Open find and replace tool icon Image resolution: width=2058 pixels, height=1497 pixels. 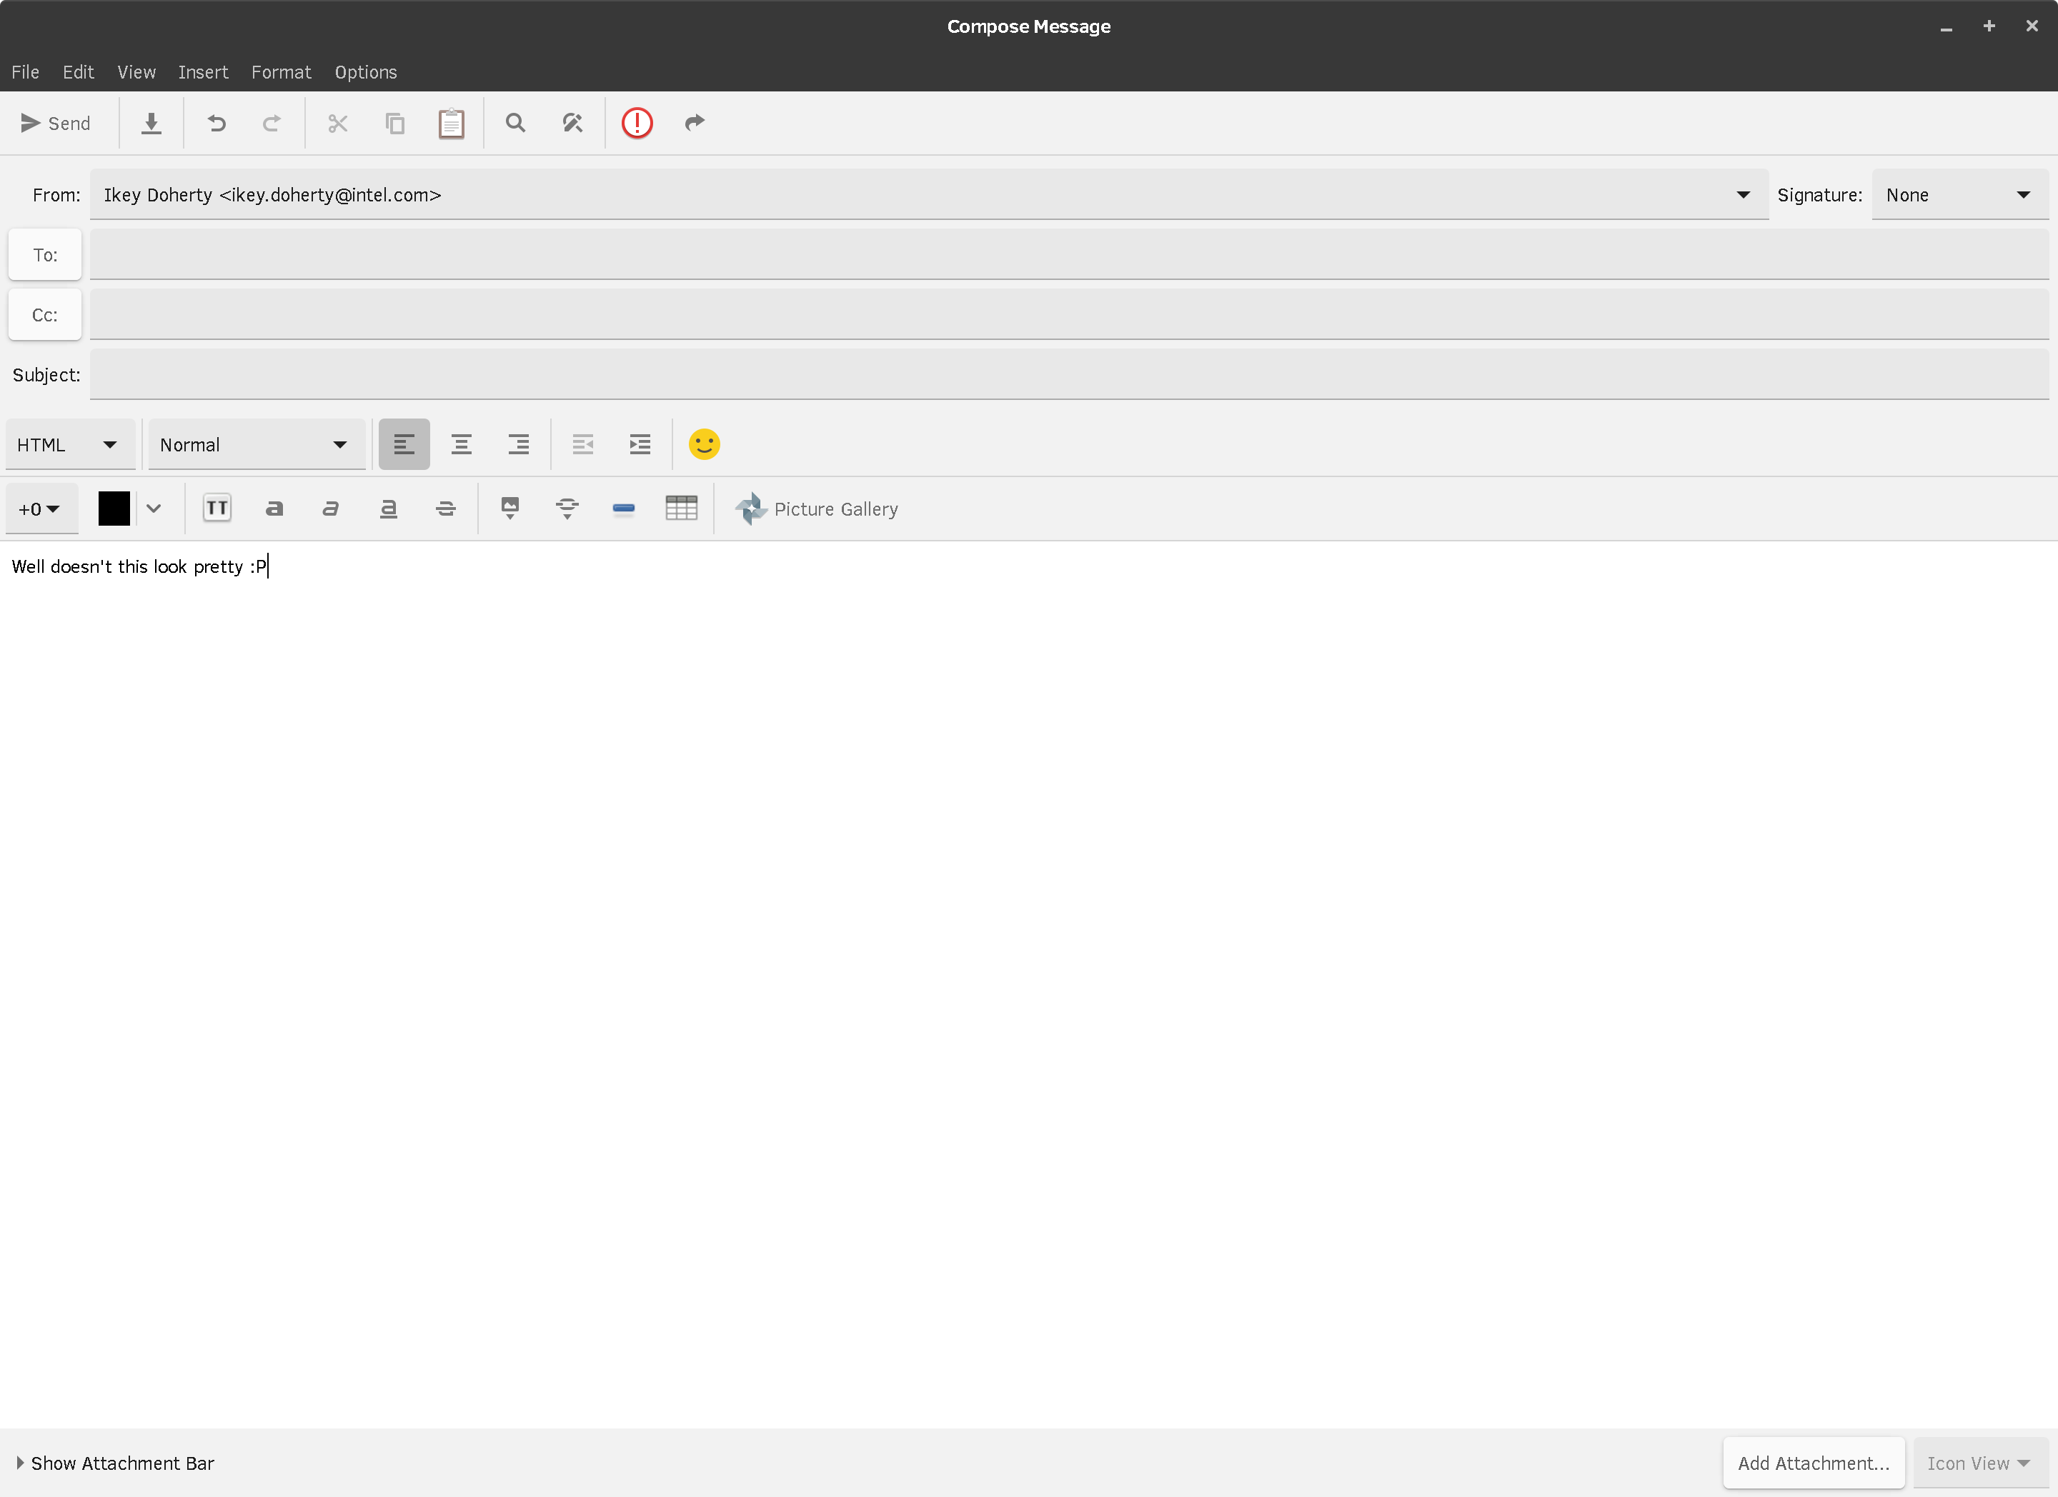click(x=572, y=124)
